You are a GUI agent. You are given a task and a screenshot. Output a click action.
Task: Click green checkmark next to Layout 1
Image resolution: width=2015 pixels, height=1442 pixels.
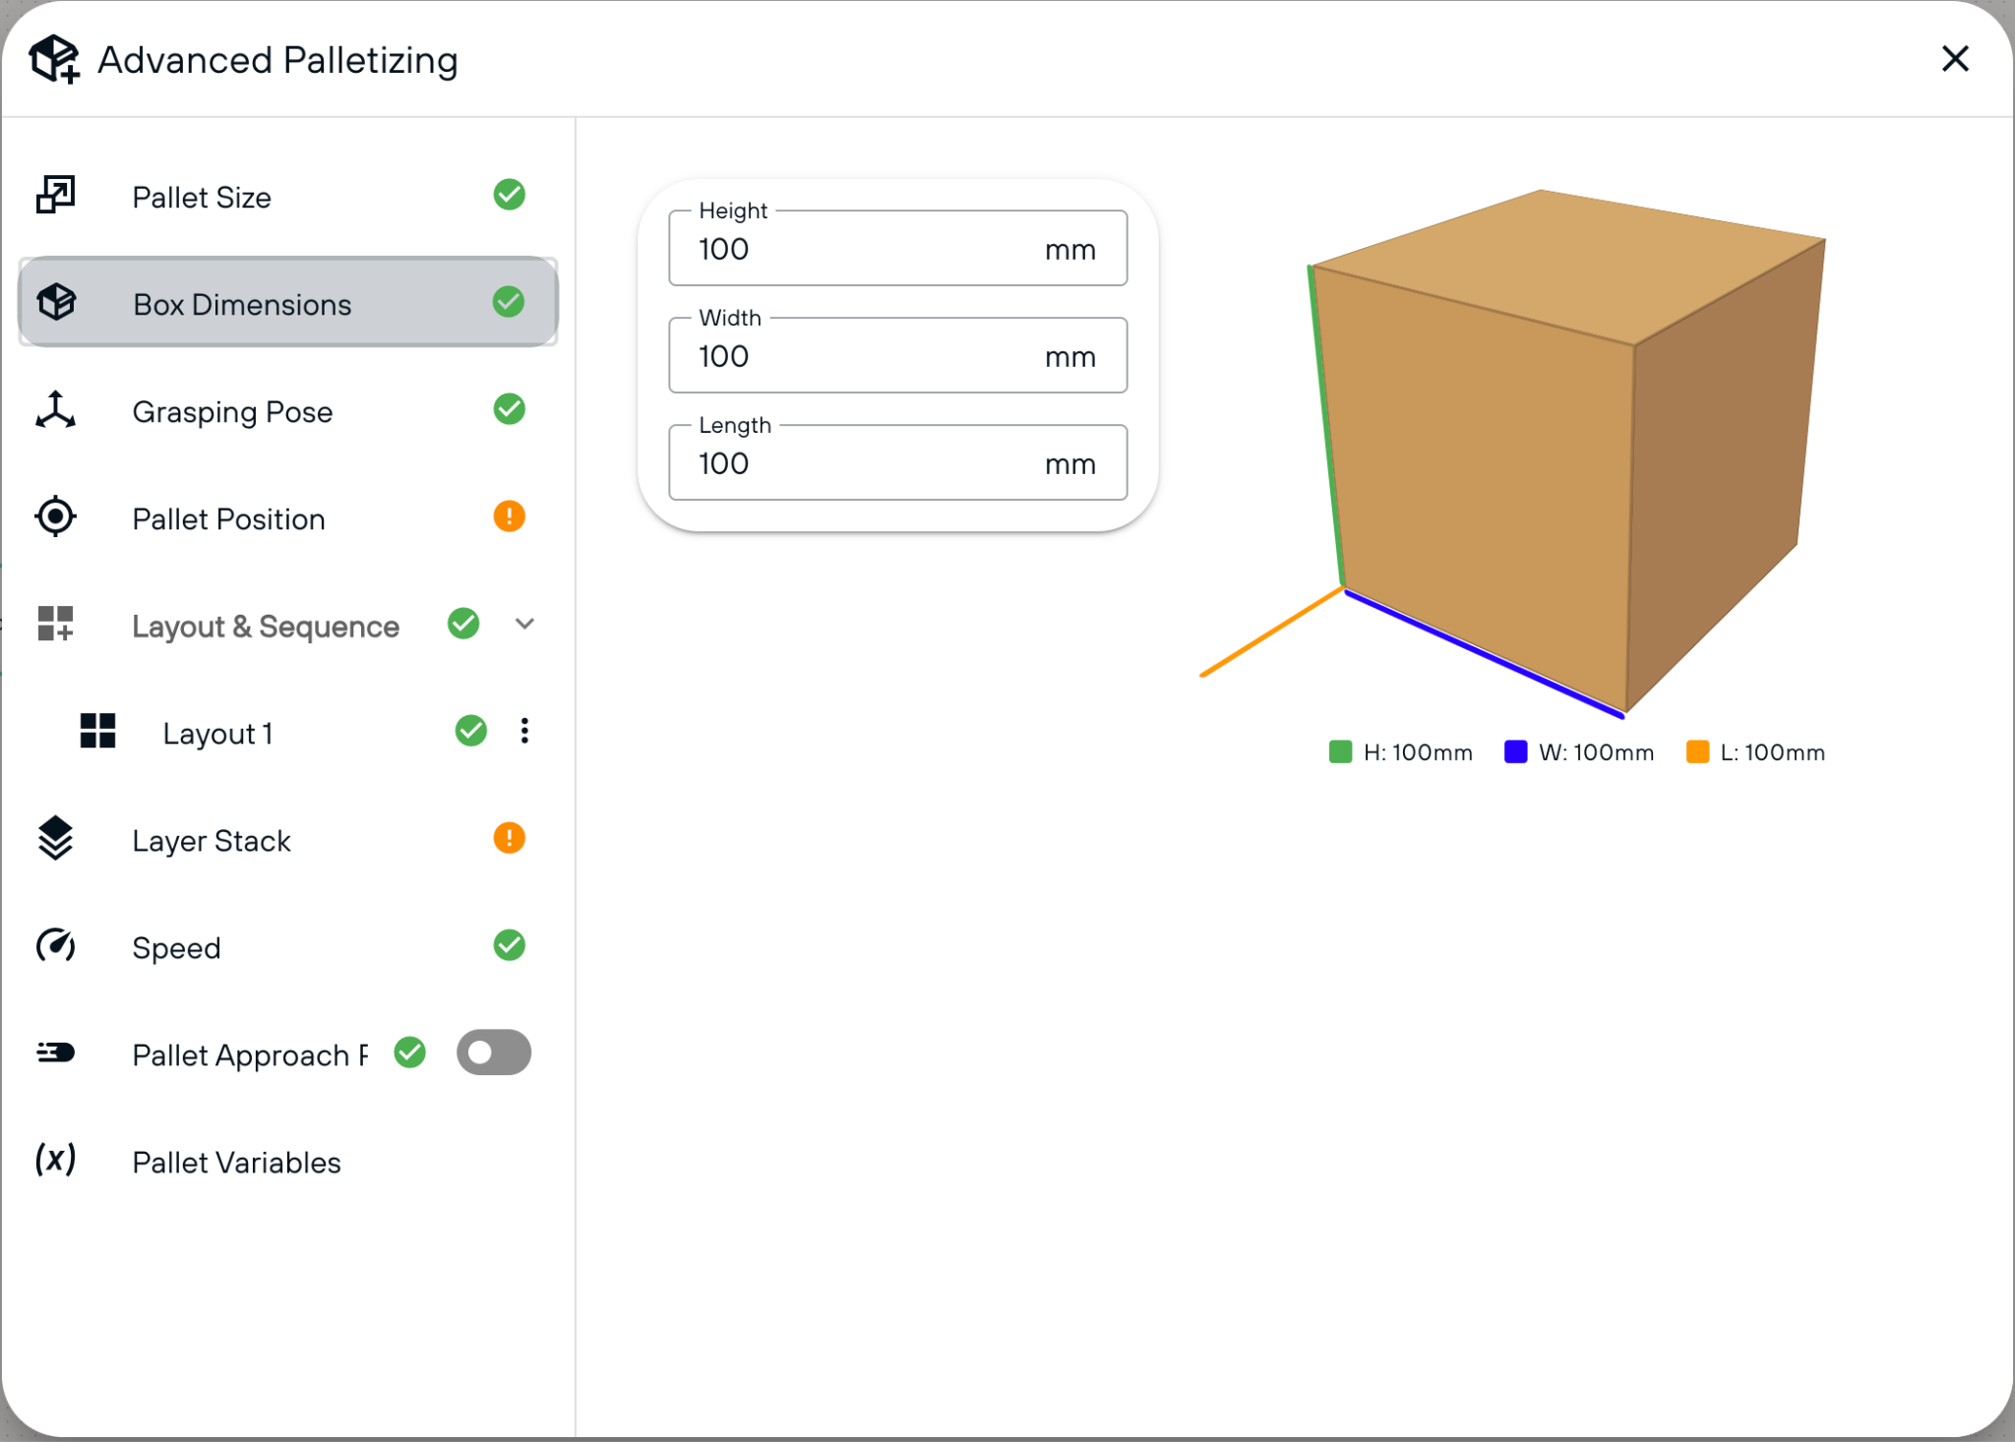[x=471, y=731]
